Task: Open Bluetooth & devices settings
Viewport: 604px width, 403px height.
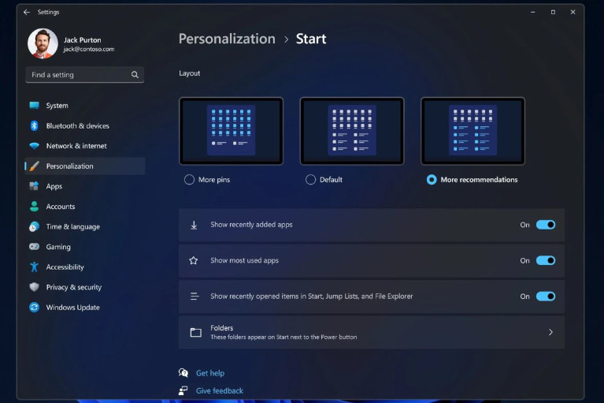Action: tap(85, 125)
